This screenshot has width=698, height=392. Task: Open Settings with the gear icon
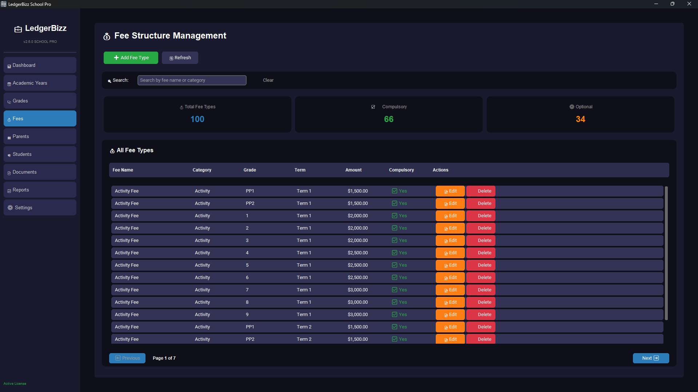coord(40,208)
